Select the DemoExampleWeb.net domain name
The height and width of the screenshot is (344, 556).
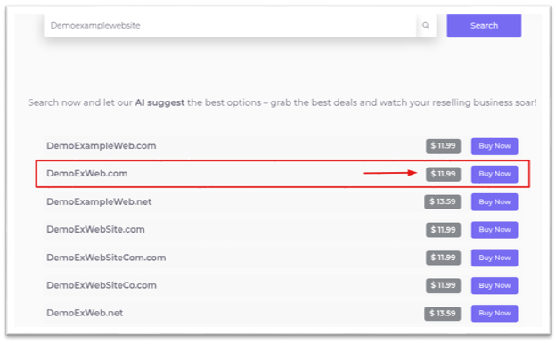99,201
